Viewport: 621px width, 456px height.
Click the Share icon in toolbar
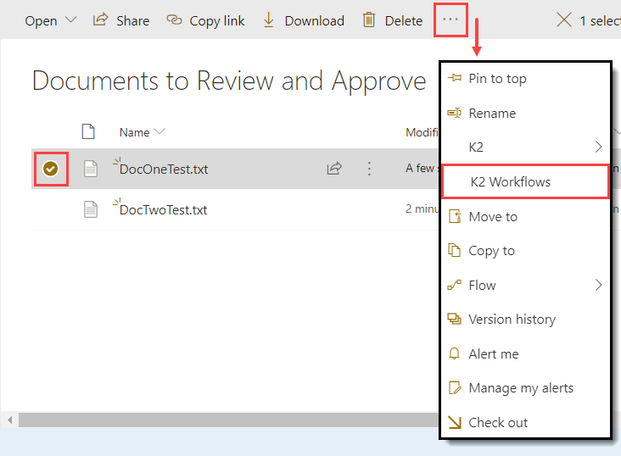pyautogui.click(x=101, y=20)
